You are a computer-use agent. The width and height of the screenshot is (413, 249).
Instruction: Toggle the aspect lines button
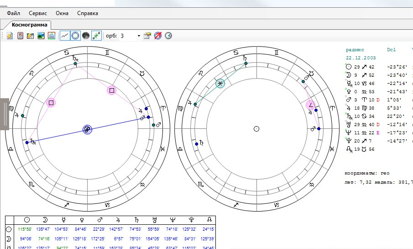(x=96, y=36)
